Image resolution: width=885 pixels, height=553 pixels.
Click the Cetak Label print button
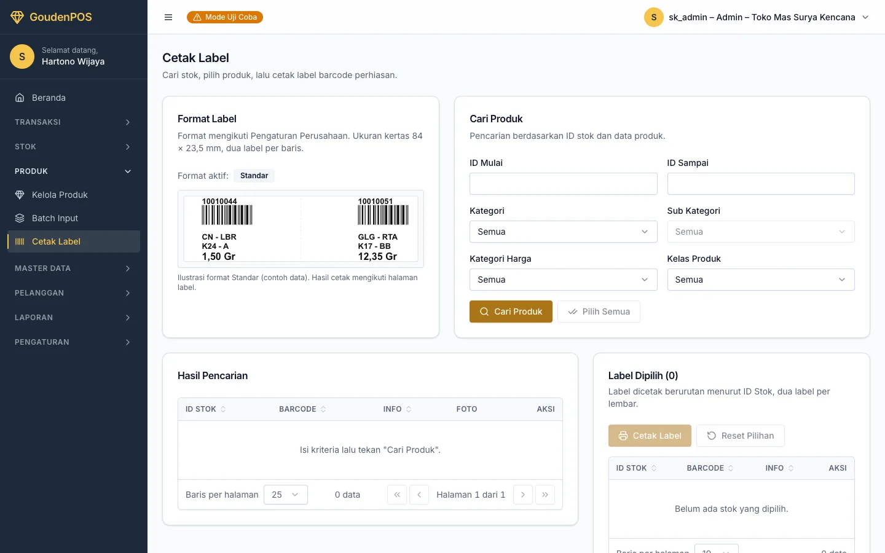click(650, 436)
